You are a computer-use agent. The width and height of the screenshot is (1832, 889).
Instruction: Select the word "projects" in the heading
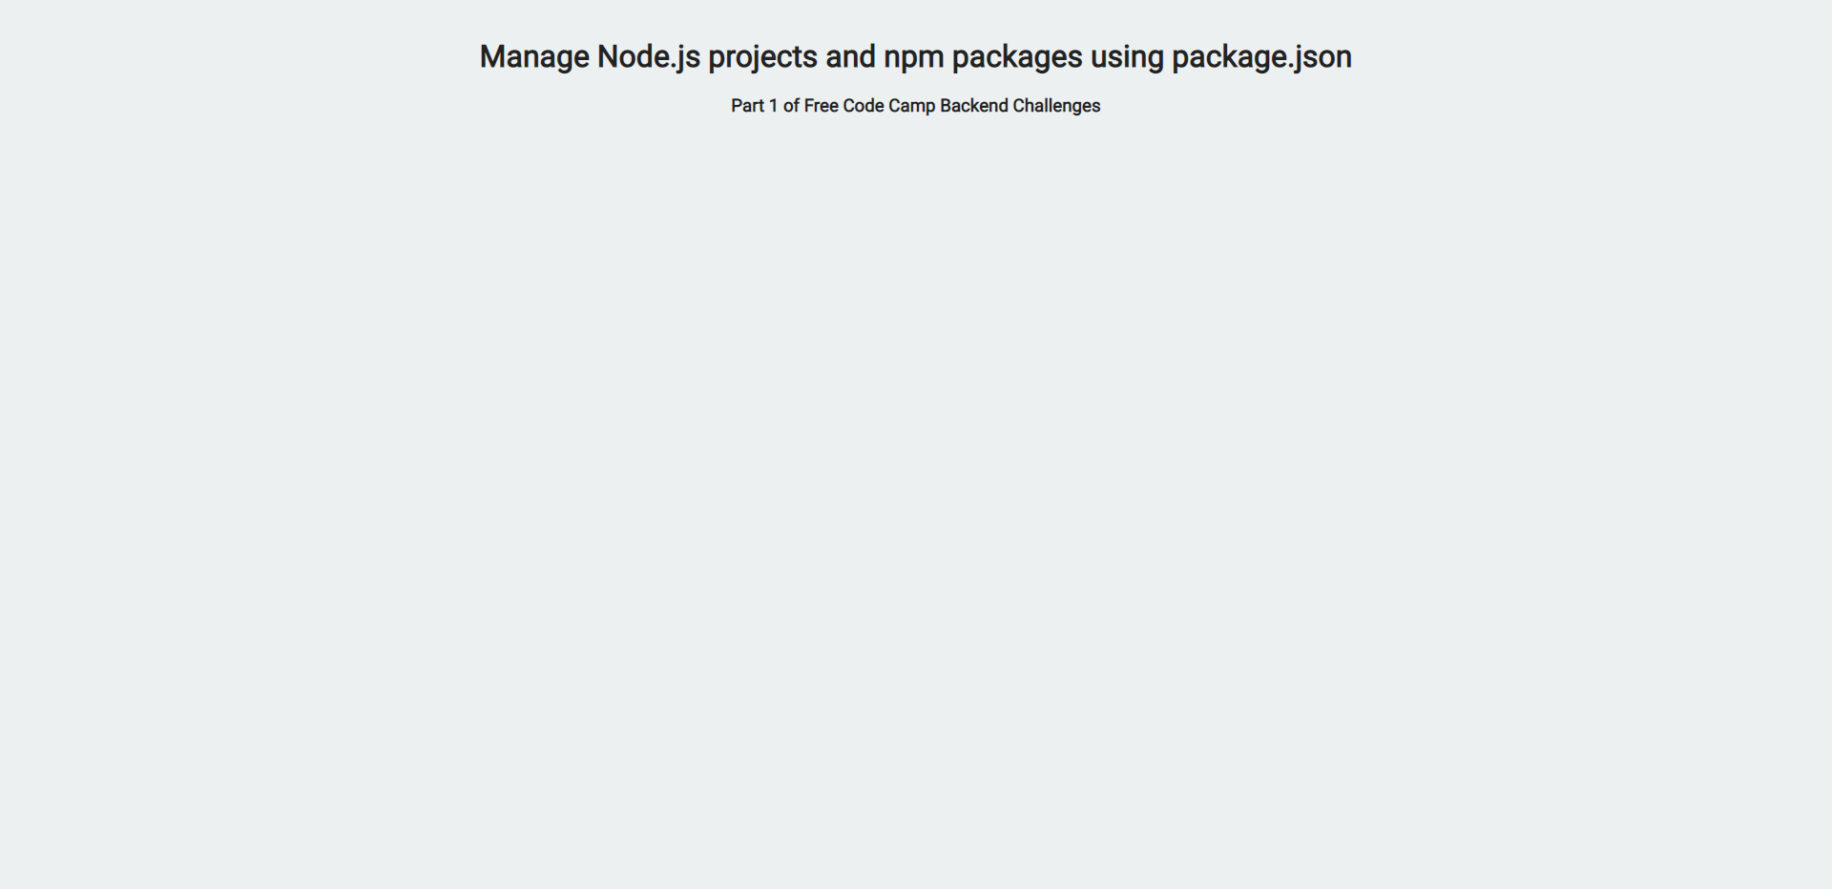coord(762,57)
